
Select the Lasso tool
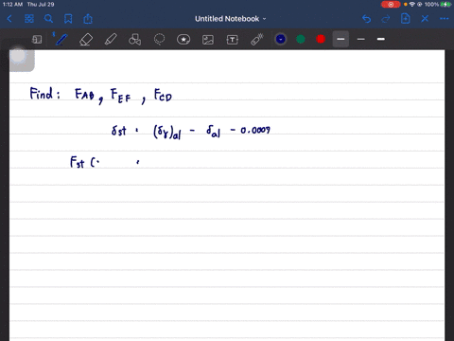click(159, 40)
